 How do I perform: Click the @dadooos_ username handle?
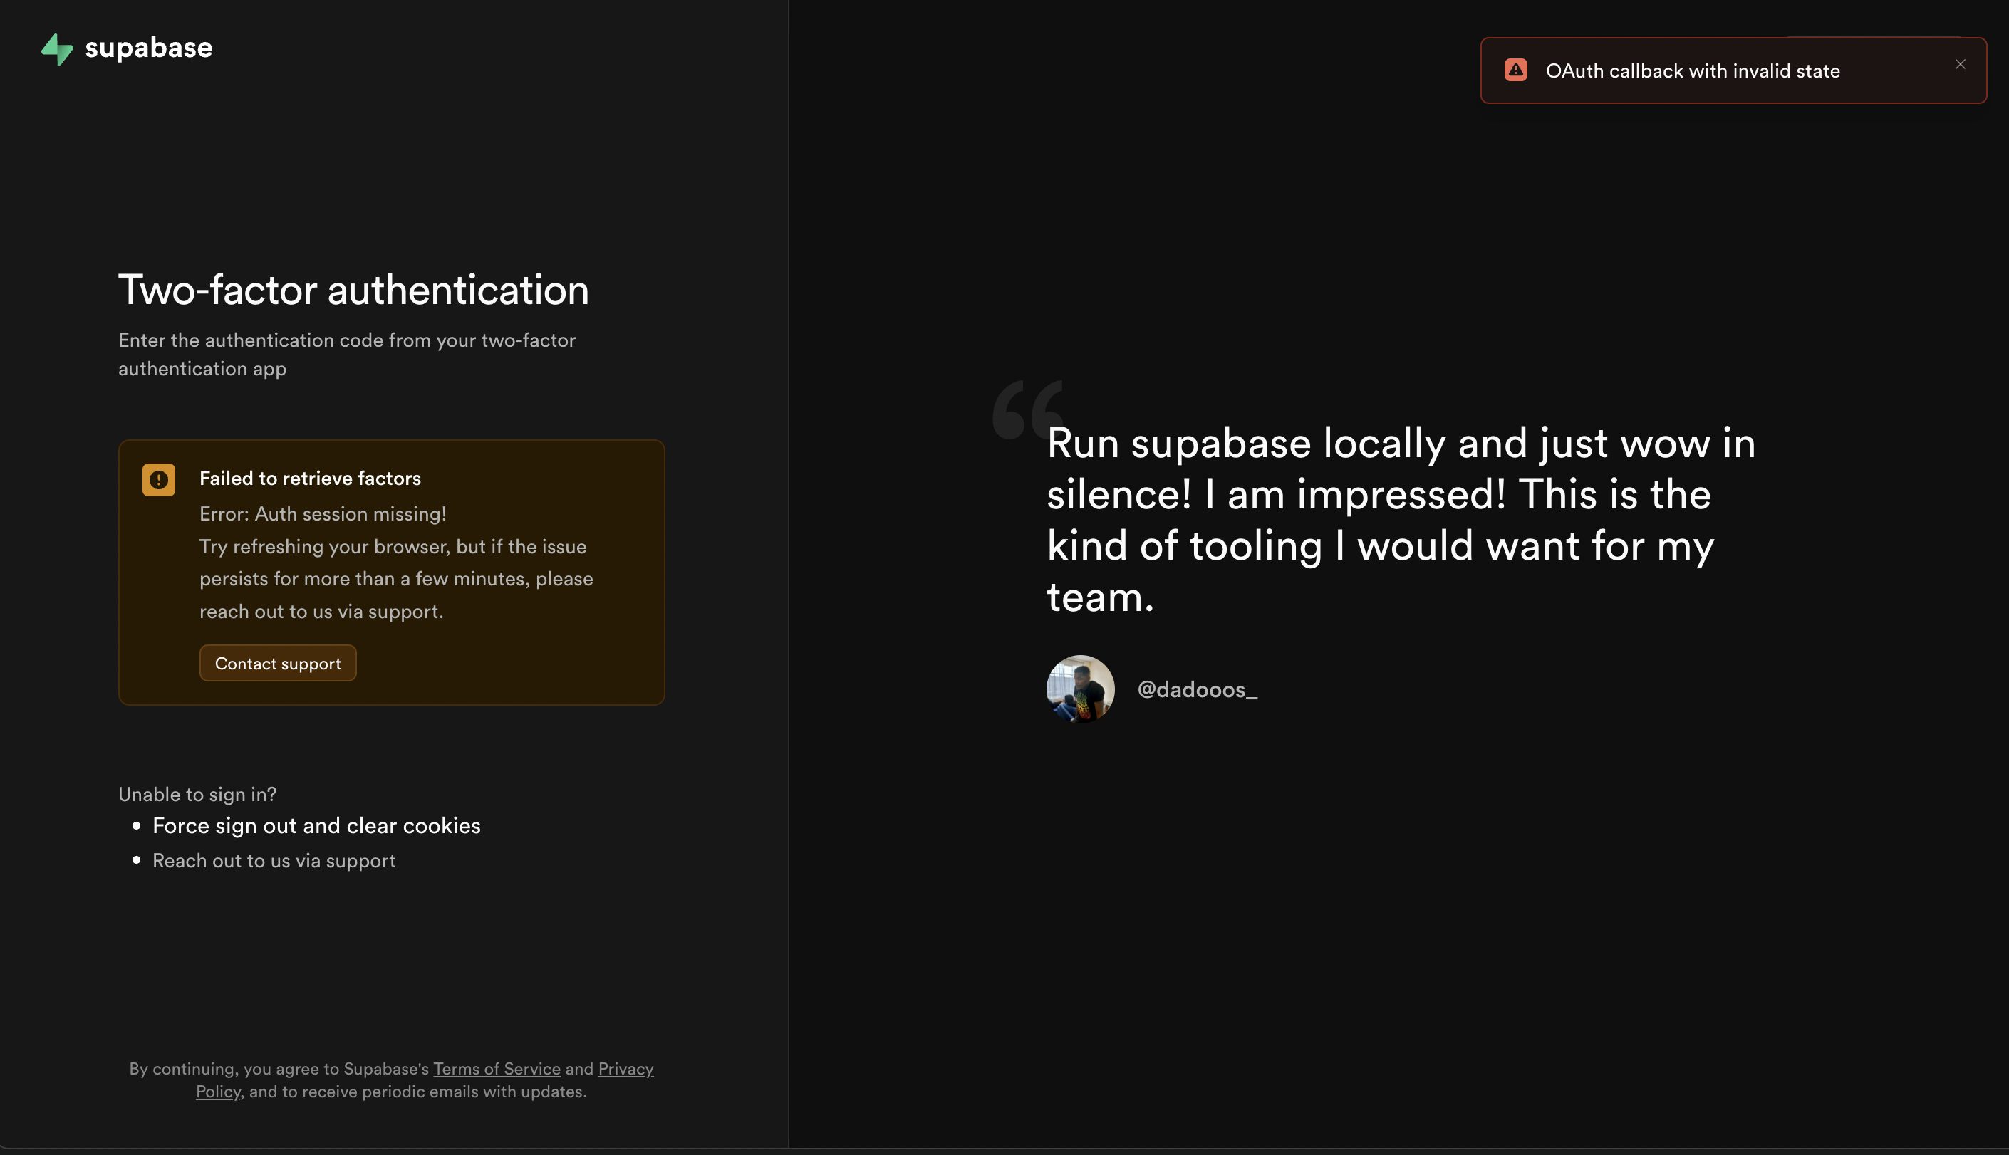click(1197, 689)
